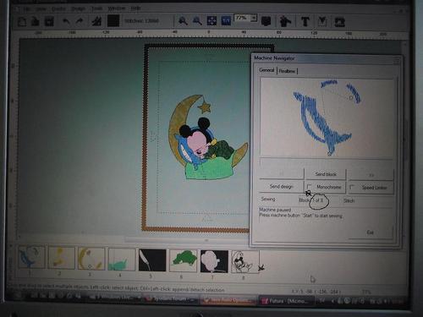
Task: Enable the Speed Limiter checkbox
Action: pos(352,188)
